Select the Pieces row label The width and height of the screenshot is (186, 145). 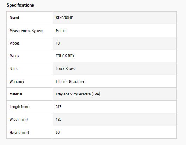click(x=14, y=43)
